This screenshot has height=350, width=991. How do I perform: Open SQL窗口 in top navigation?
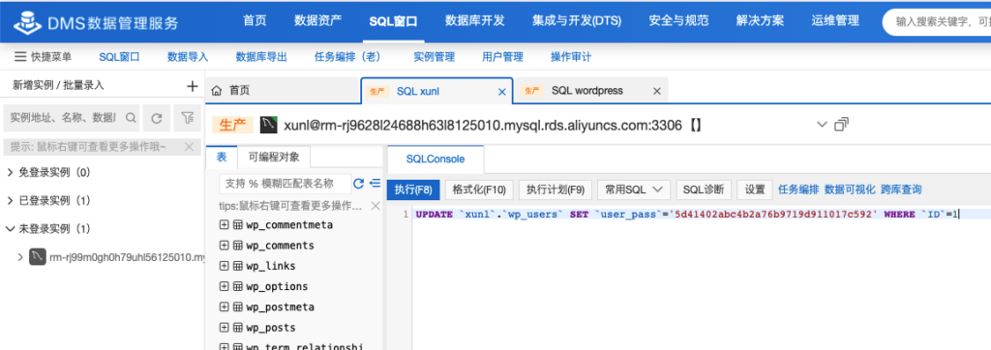click(x=393, y=21)
